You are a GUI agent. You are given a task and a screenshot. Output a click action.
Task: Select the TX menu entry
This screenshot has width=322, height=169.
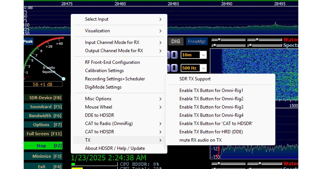[x=119, y=140]
